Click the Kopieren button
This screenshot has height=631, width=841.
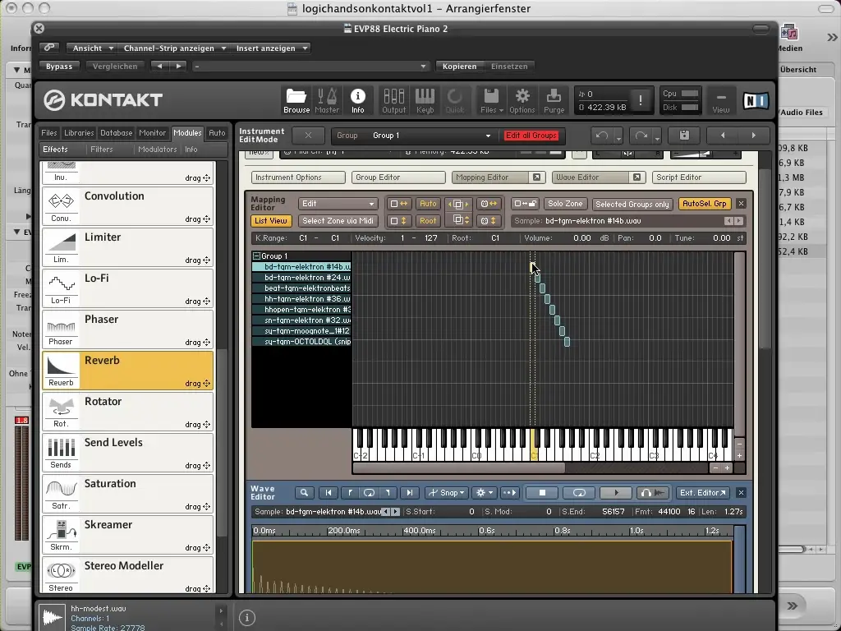point(459,66)
